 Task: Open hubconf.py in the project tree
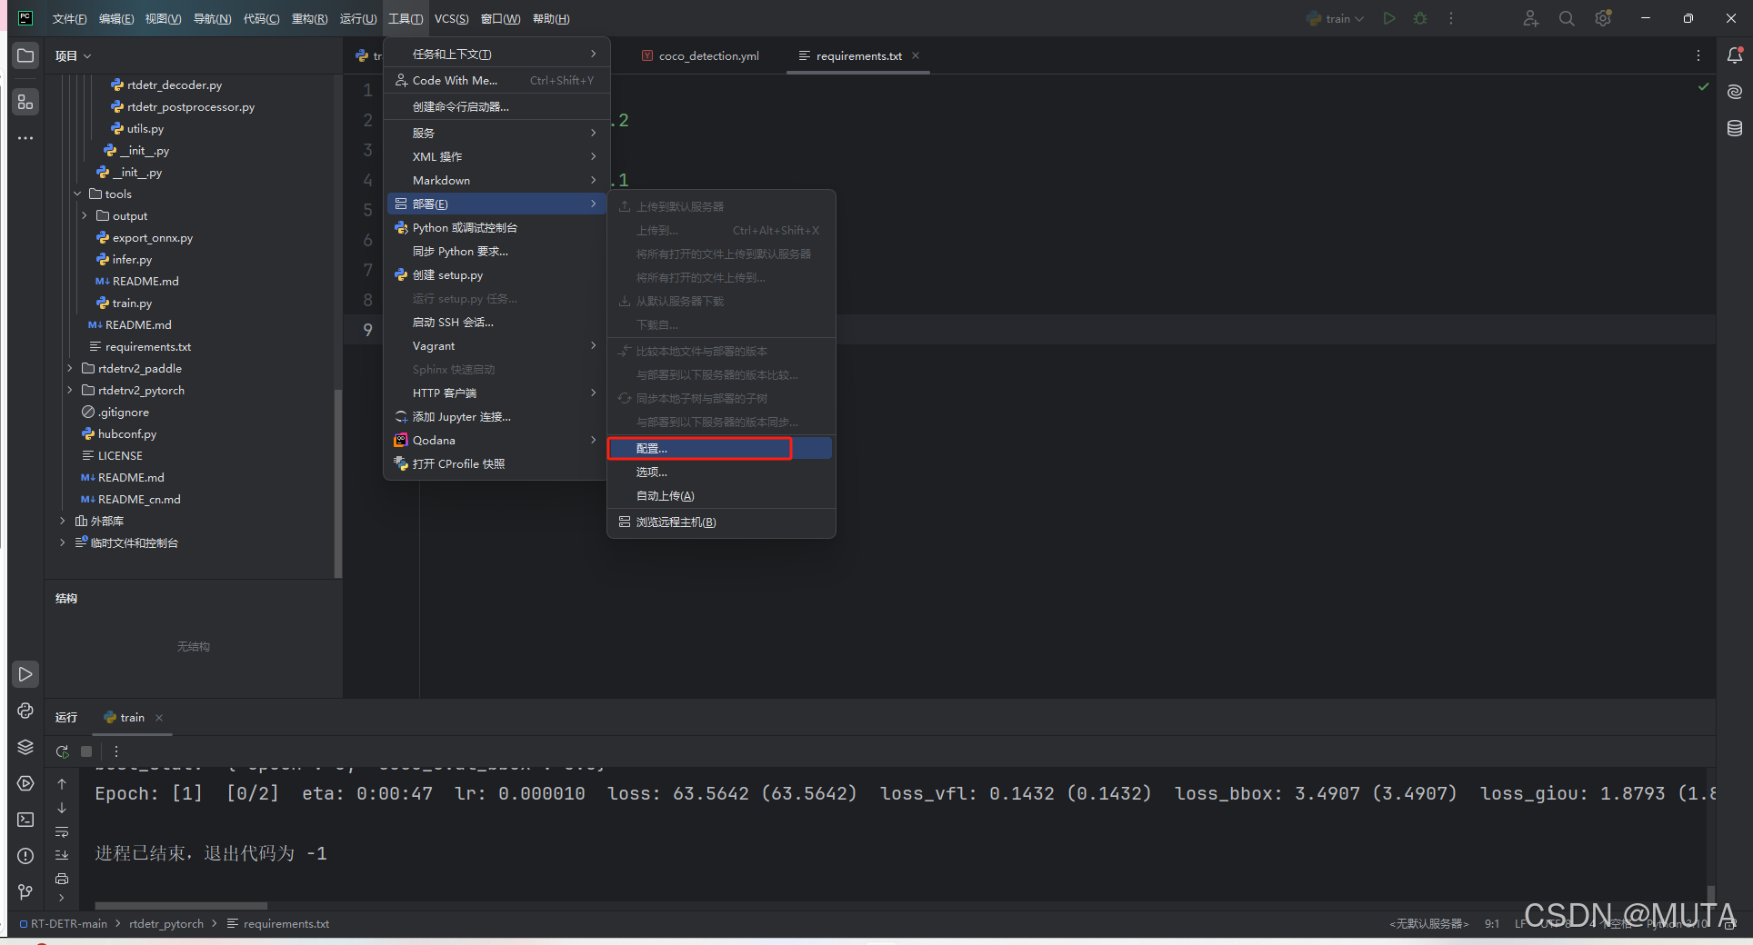(126, 434)
